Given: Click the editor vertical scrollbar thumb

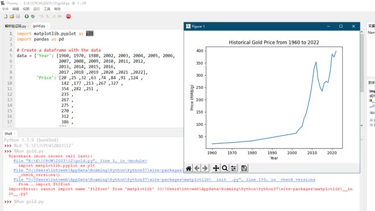Looking at the screenshot, I should click(x=361, y=63).
